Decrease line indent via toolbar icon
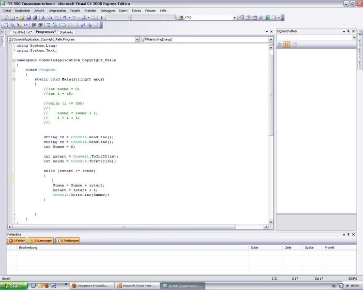 pos(34,25)
